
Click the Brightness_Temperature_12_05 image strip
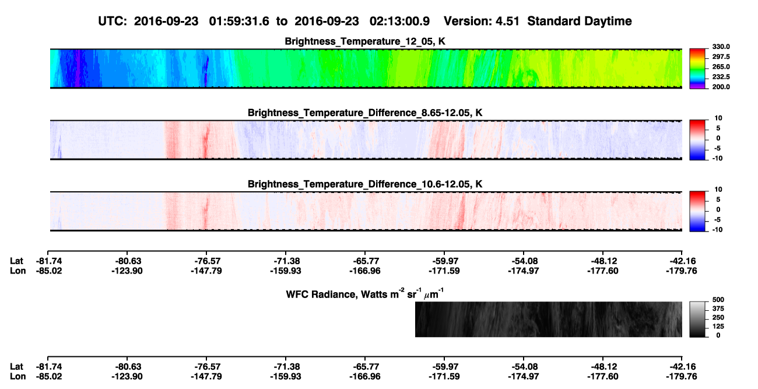366,68
